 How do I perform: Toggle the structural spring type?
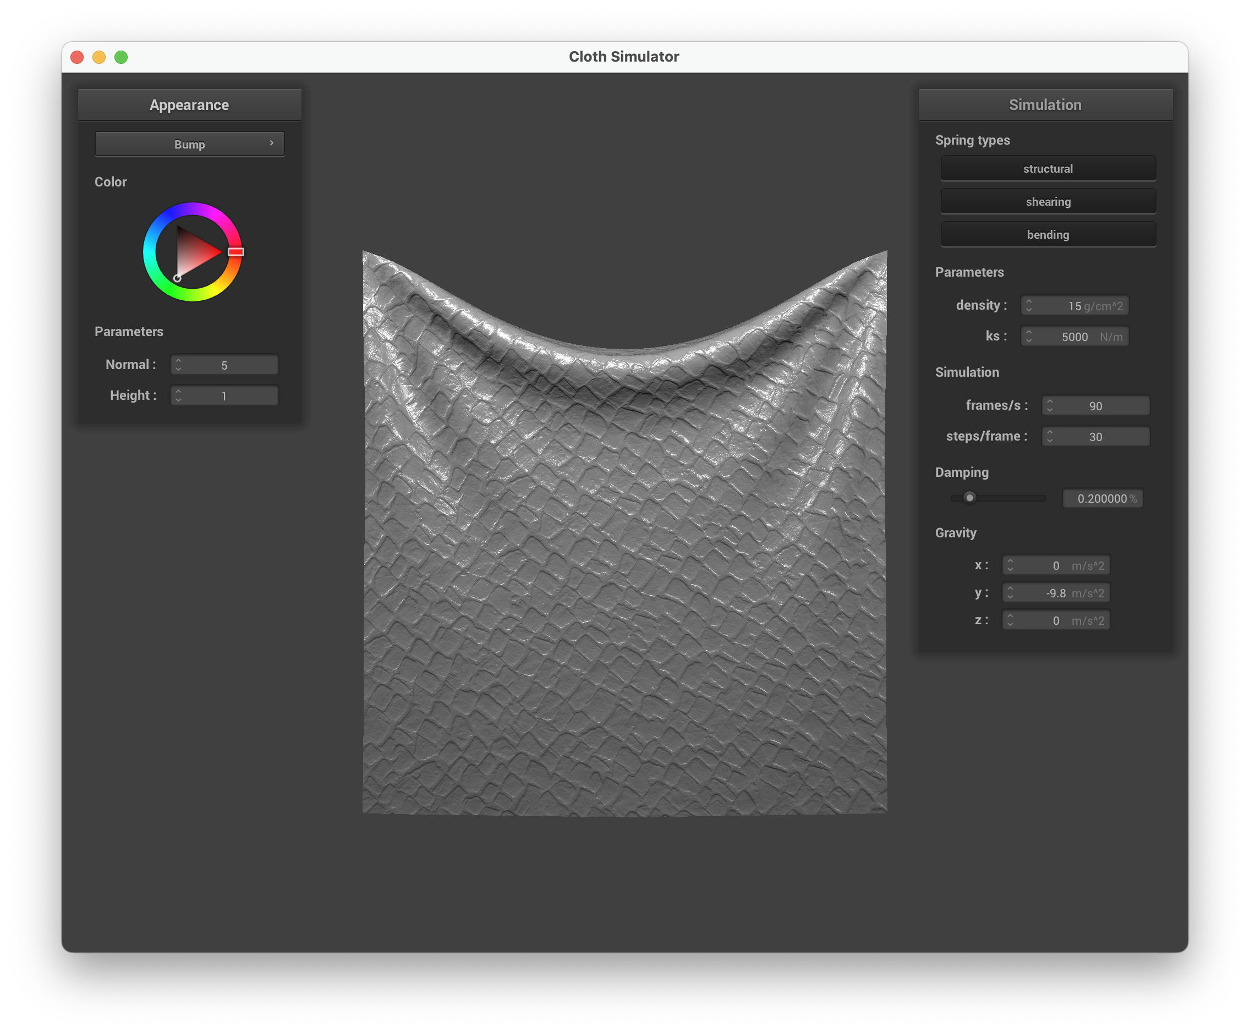pos(1048,168)
